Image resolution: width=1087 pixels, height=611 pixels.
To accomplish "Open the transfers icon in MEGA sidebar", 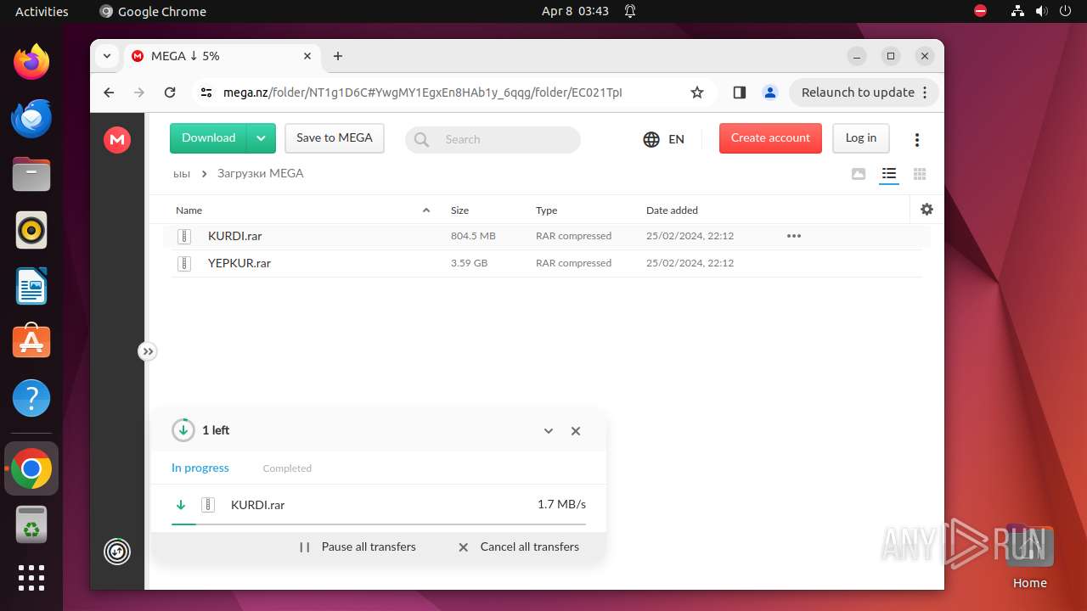I will pos(117,552).
